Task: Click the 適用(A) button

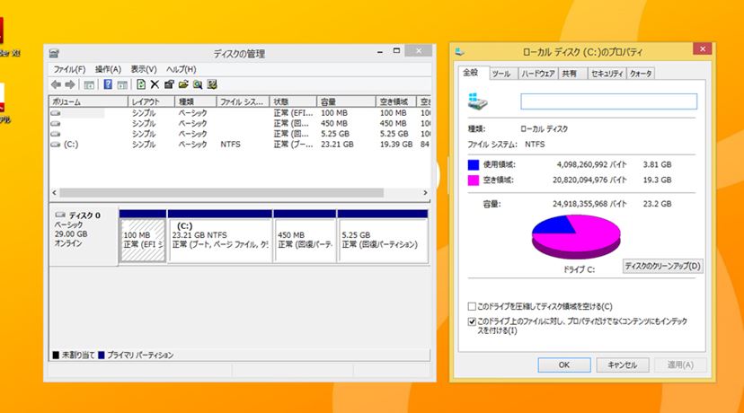Action: [x=680, y=365]
